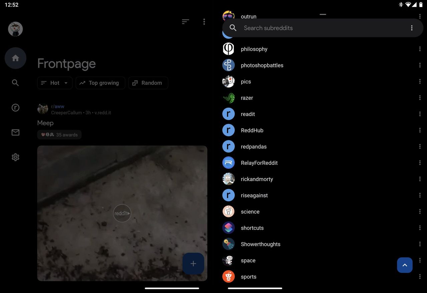Tap the new post plus button
427x293 pixels.
click(193, 264)
